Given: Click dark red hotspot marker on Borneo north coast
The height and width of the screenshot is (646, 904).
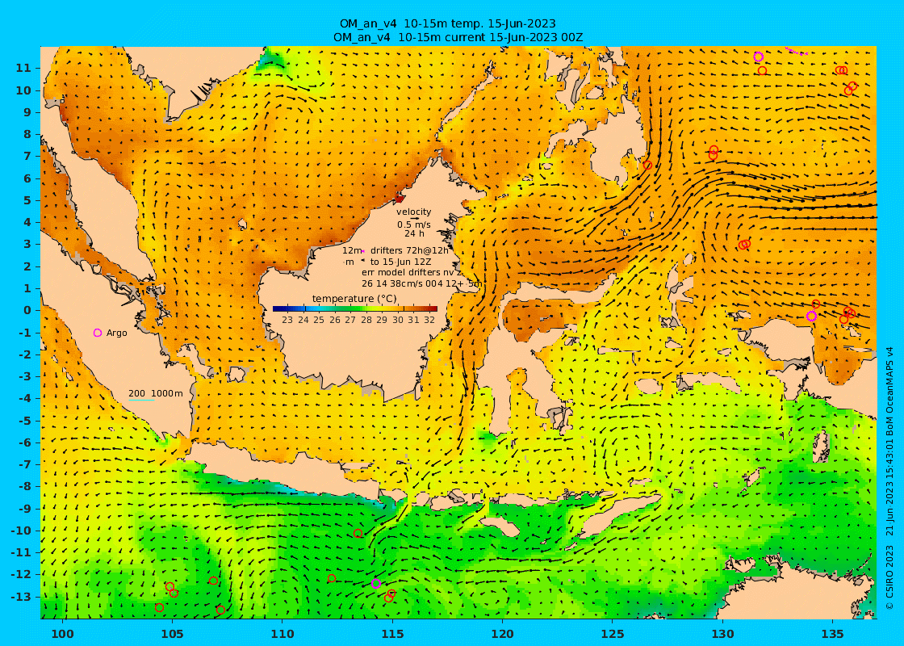Looking at the screenshot, I should point(399,199).
